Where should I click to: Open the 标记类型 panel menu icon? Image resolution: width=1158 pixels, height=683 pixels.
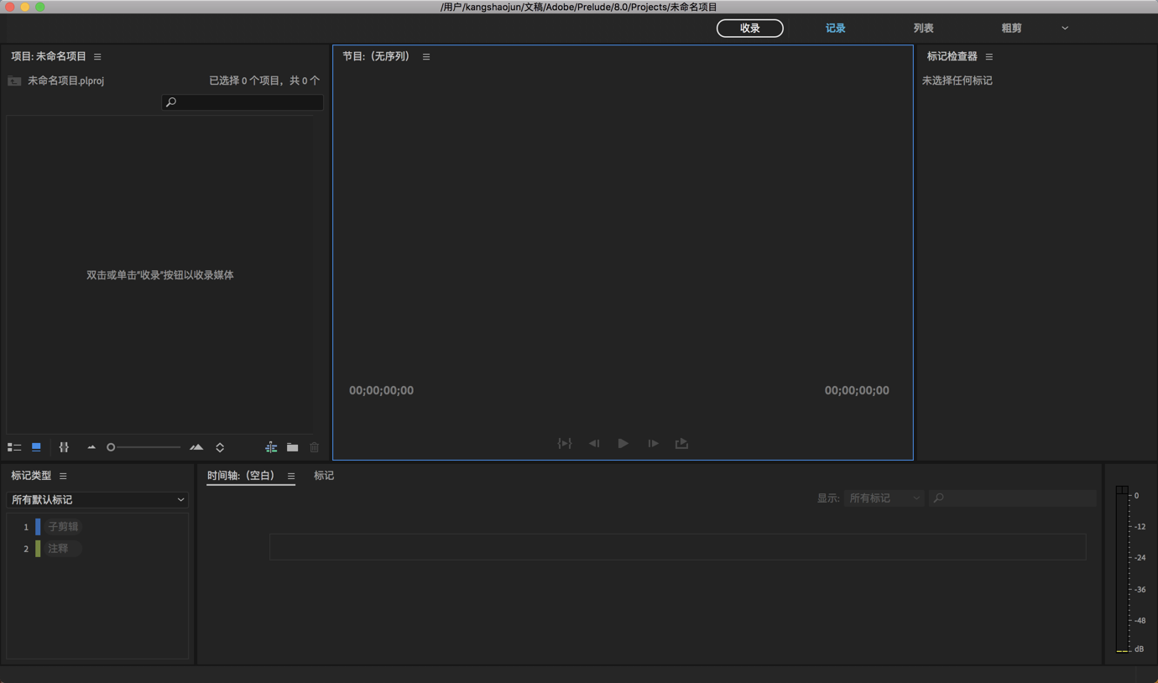(63, 476)
